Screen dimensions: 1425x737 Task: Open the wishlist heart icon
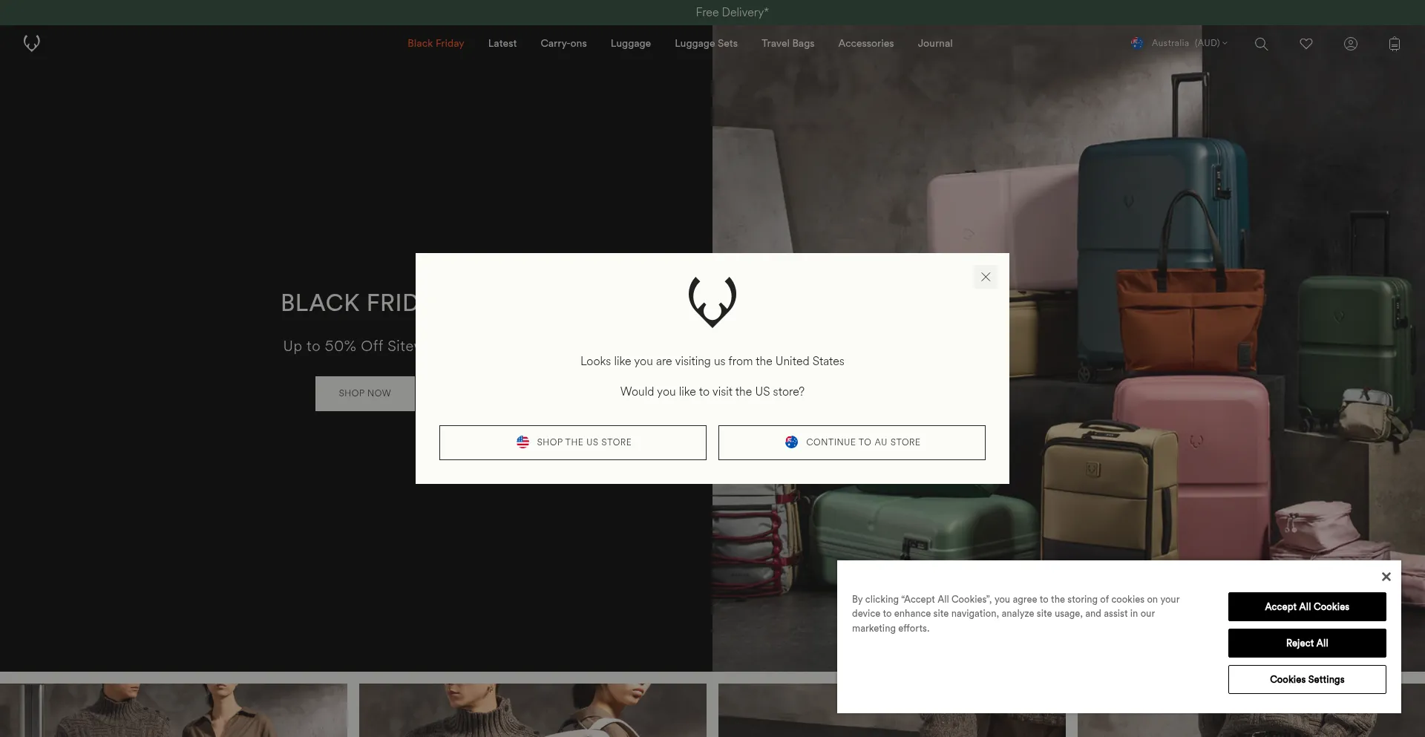click(1306, 44)
